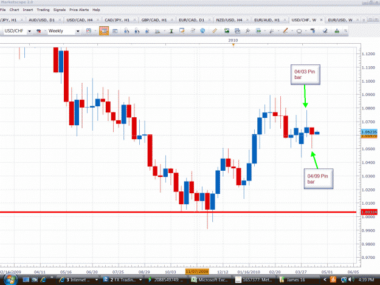Screen dimensions: 380x285
Task: Close the AUD/USD, D1 tab
Action: pyautogui.click(x=60, y=20)
